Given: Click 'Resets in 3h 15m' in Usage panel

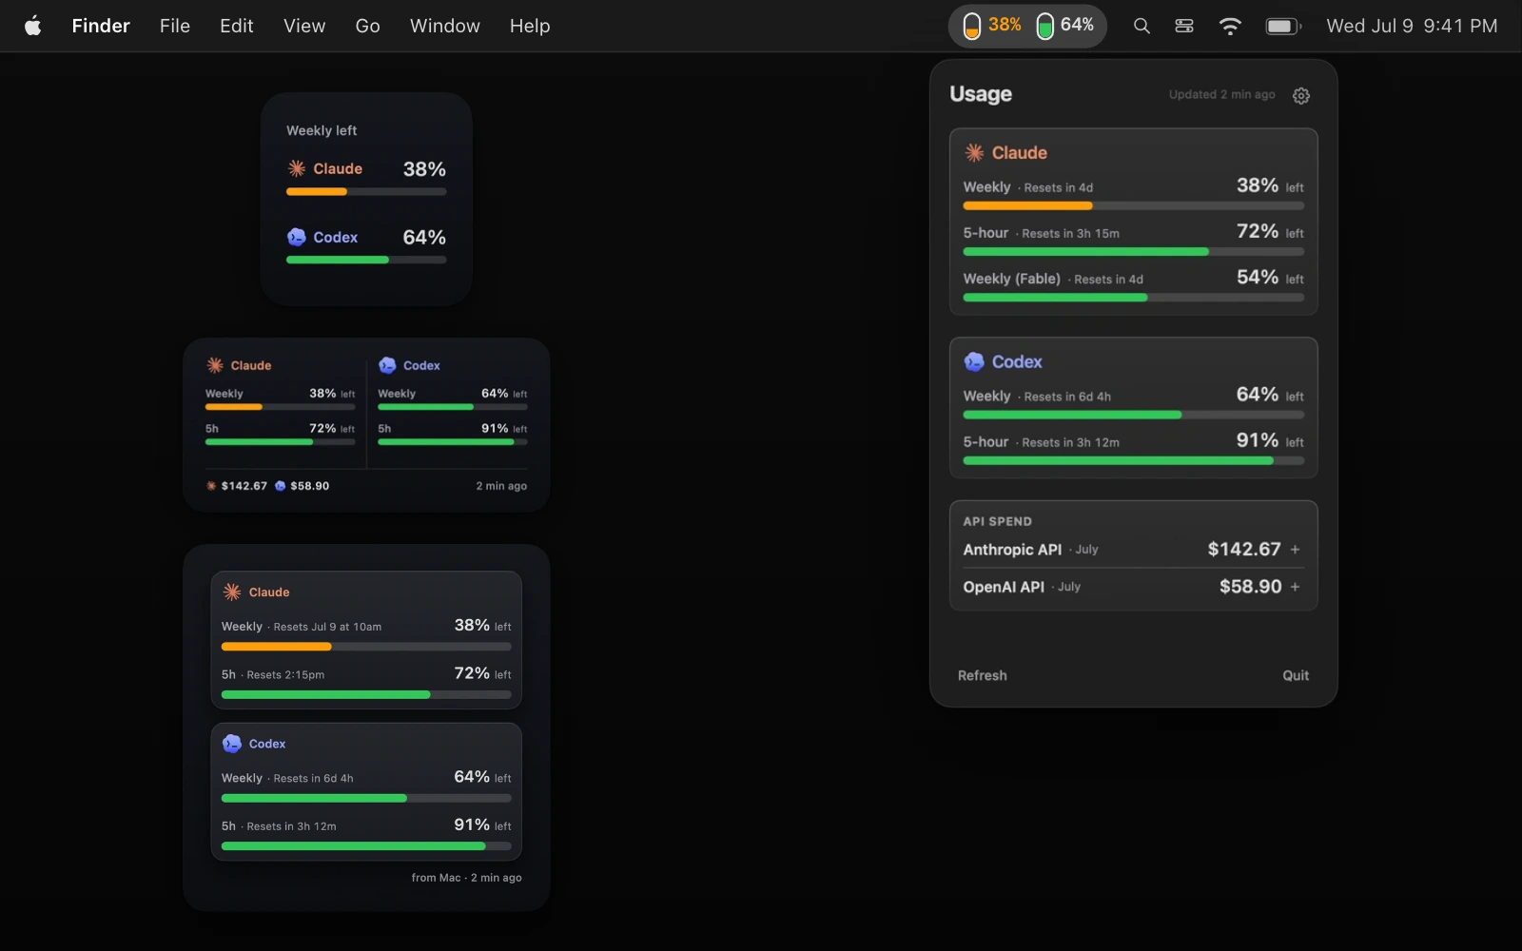Looking at the screenshot, I should 1071,233.
